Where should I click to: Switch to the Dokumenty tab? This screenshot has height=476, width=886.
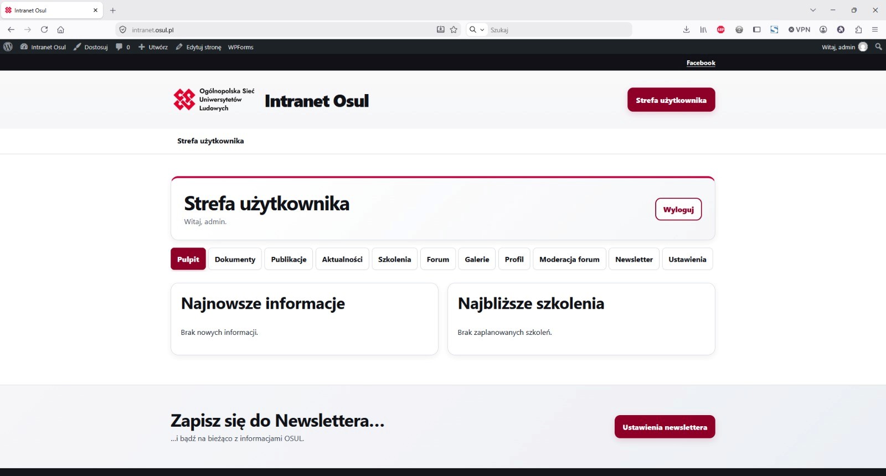235,259
